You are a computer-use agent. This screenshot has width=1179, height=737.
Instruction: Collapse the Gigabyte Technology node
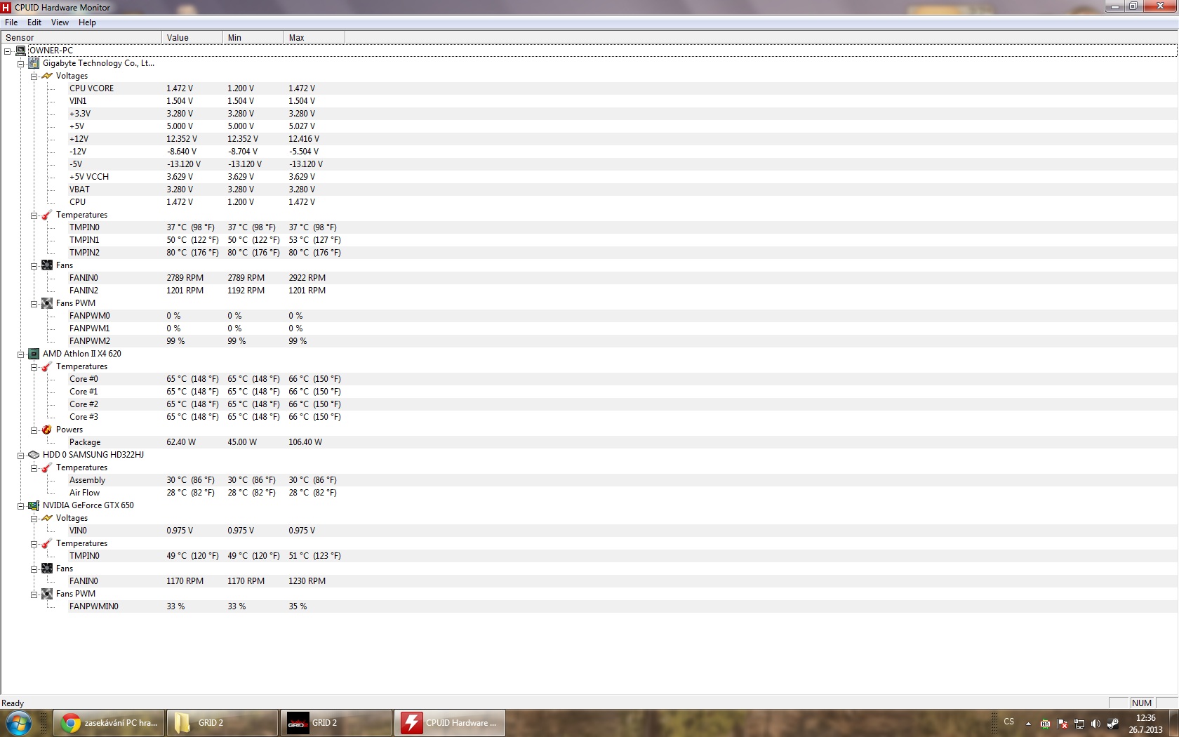[20, 64]
